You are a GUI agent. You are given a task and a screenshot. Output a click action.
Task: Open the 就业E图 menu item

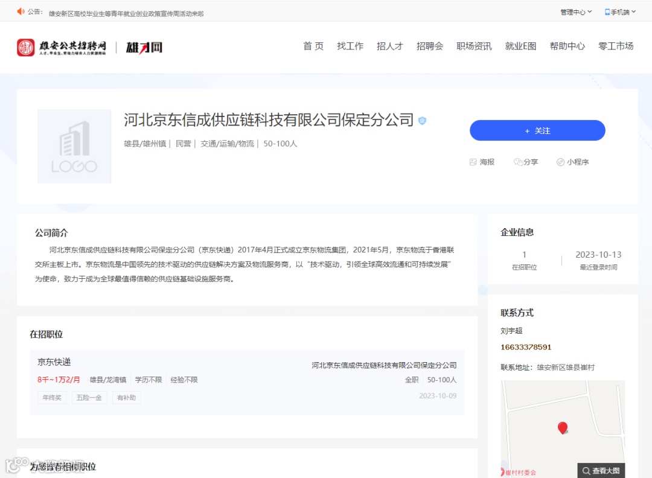click(x=520, y=46)
